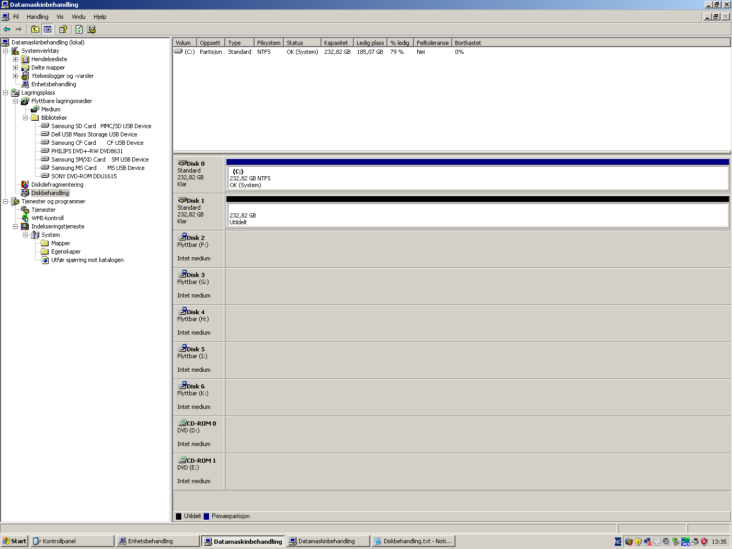Collapse the System node under Indekseringstjeneste
The image size is (732, 549).
pyautogui.click(x=26, y=235)
